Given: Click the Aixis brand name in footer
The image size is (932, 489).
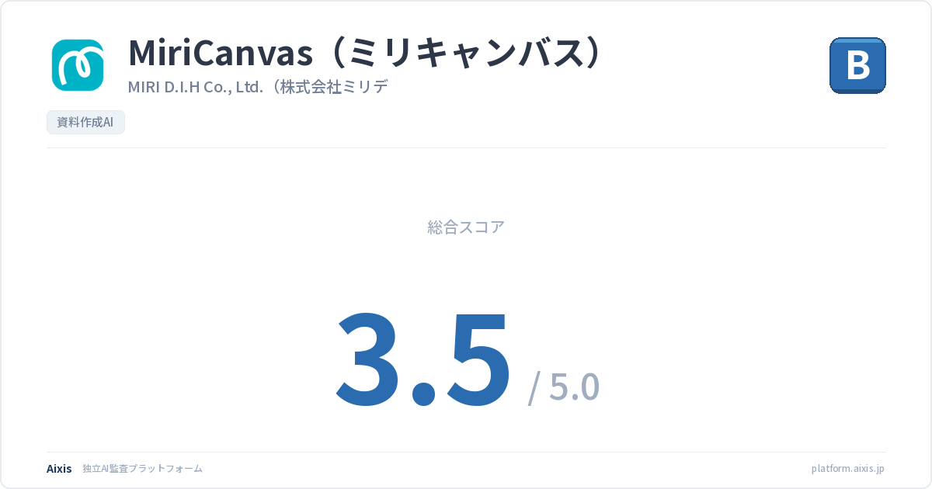Looking at the screenshot, I should [59, 469].
